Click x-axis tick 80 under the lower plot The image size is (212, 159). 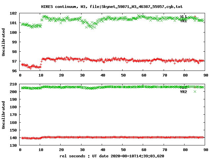(x=185, y=150)
